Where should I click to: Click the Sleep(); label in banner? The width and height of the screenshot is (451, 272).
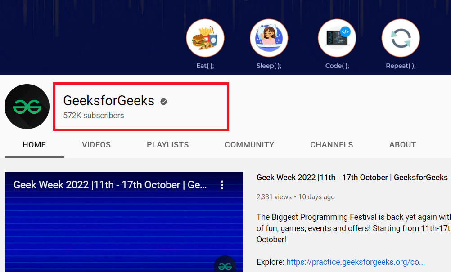[269, 66]
